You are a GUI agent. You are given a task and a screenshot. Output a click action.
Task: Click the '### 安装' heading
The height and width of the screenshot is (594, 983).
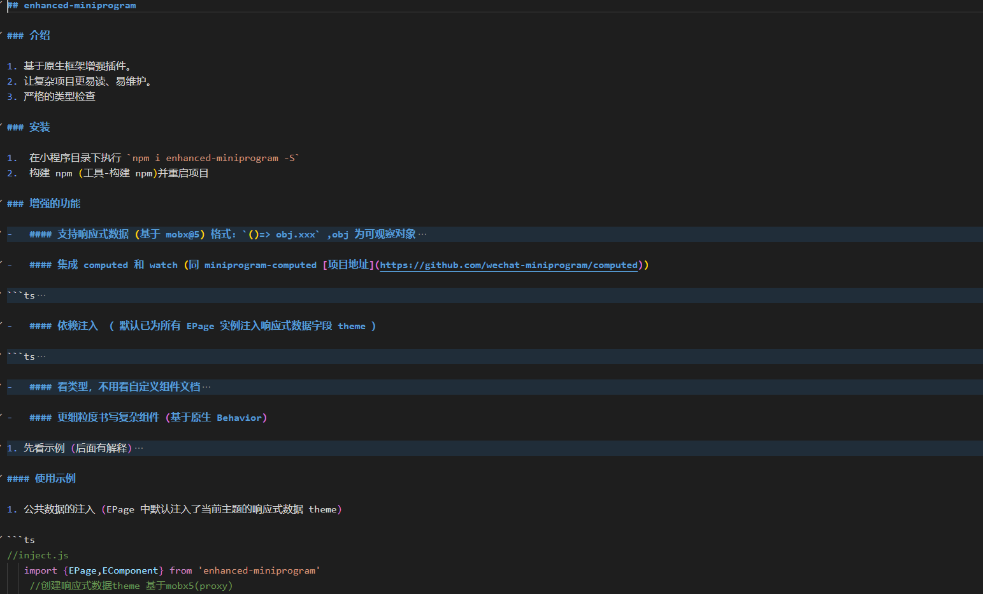tap(29, 127)
